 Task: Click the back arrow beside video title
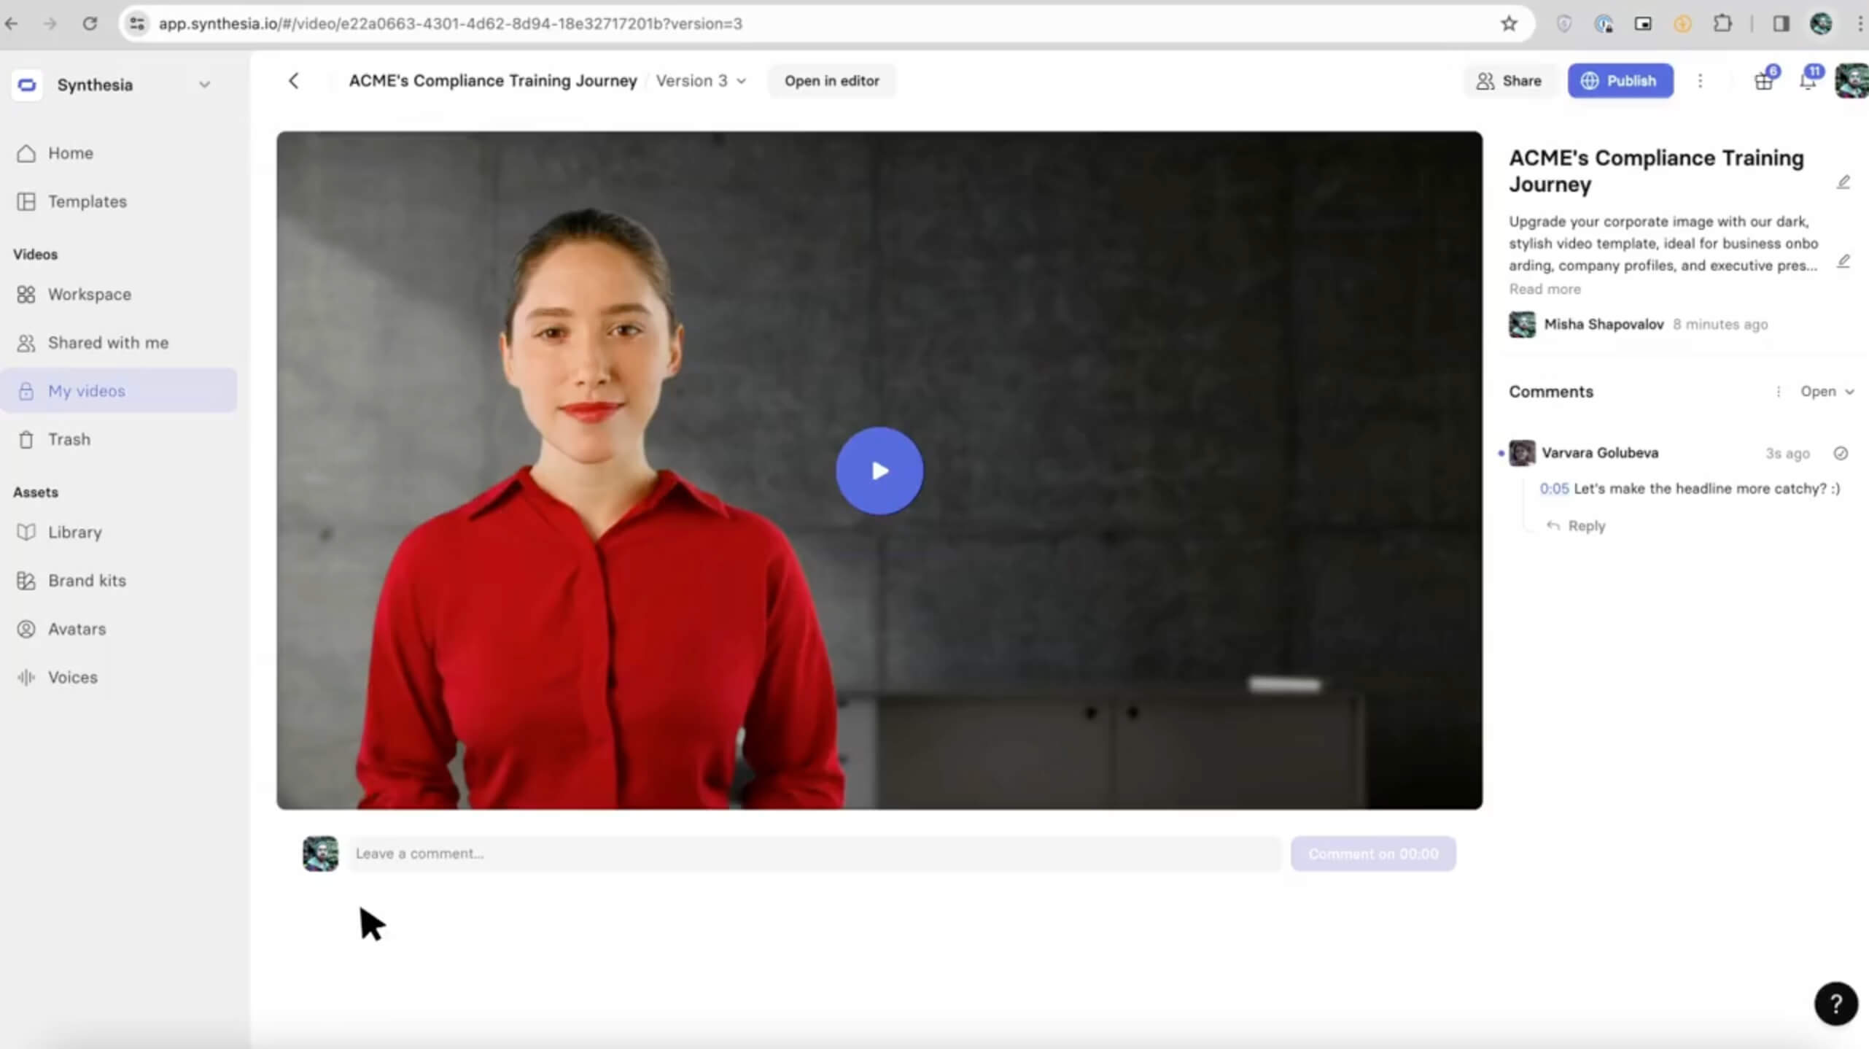point(294,81)
